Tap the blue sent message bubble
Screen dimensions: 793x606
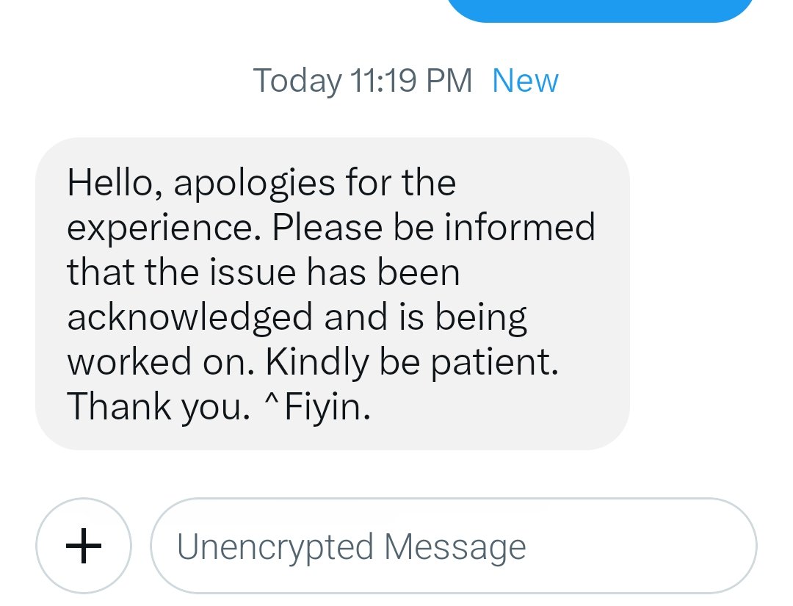coord(601,10)
